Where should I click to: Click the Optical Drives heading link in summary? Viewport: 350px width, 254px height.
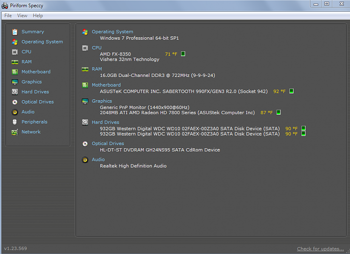coord(108,144)
